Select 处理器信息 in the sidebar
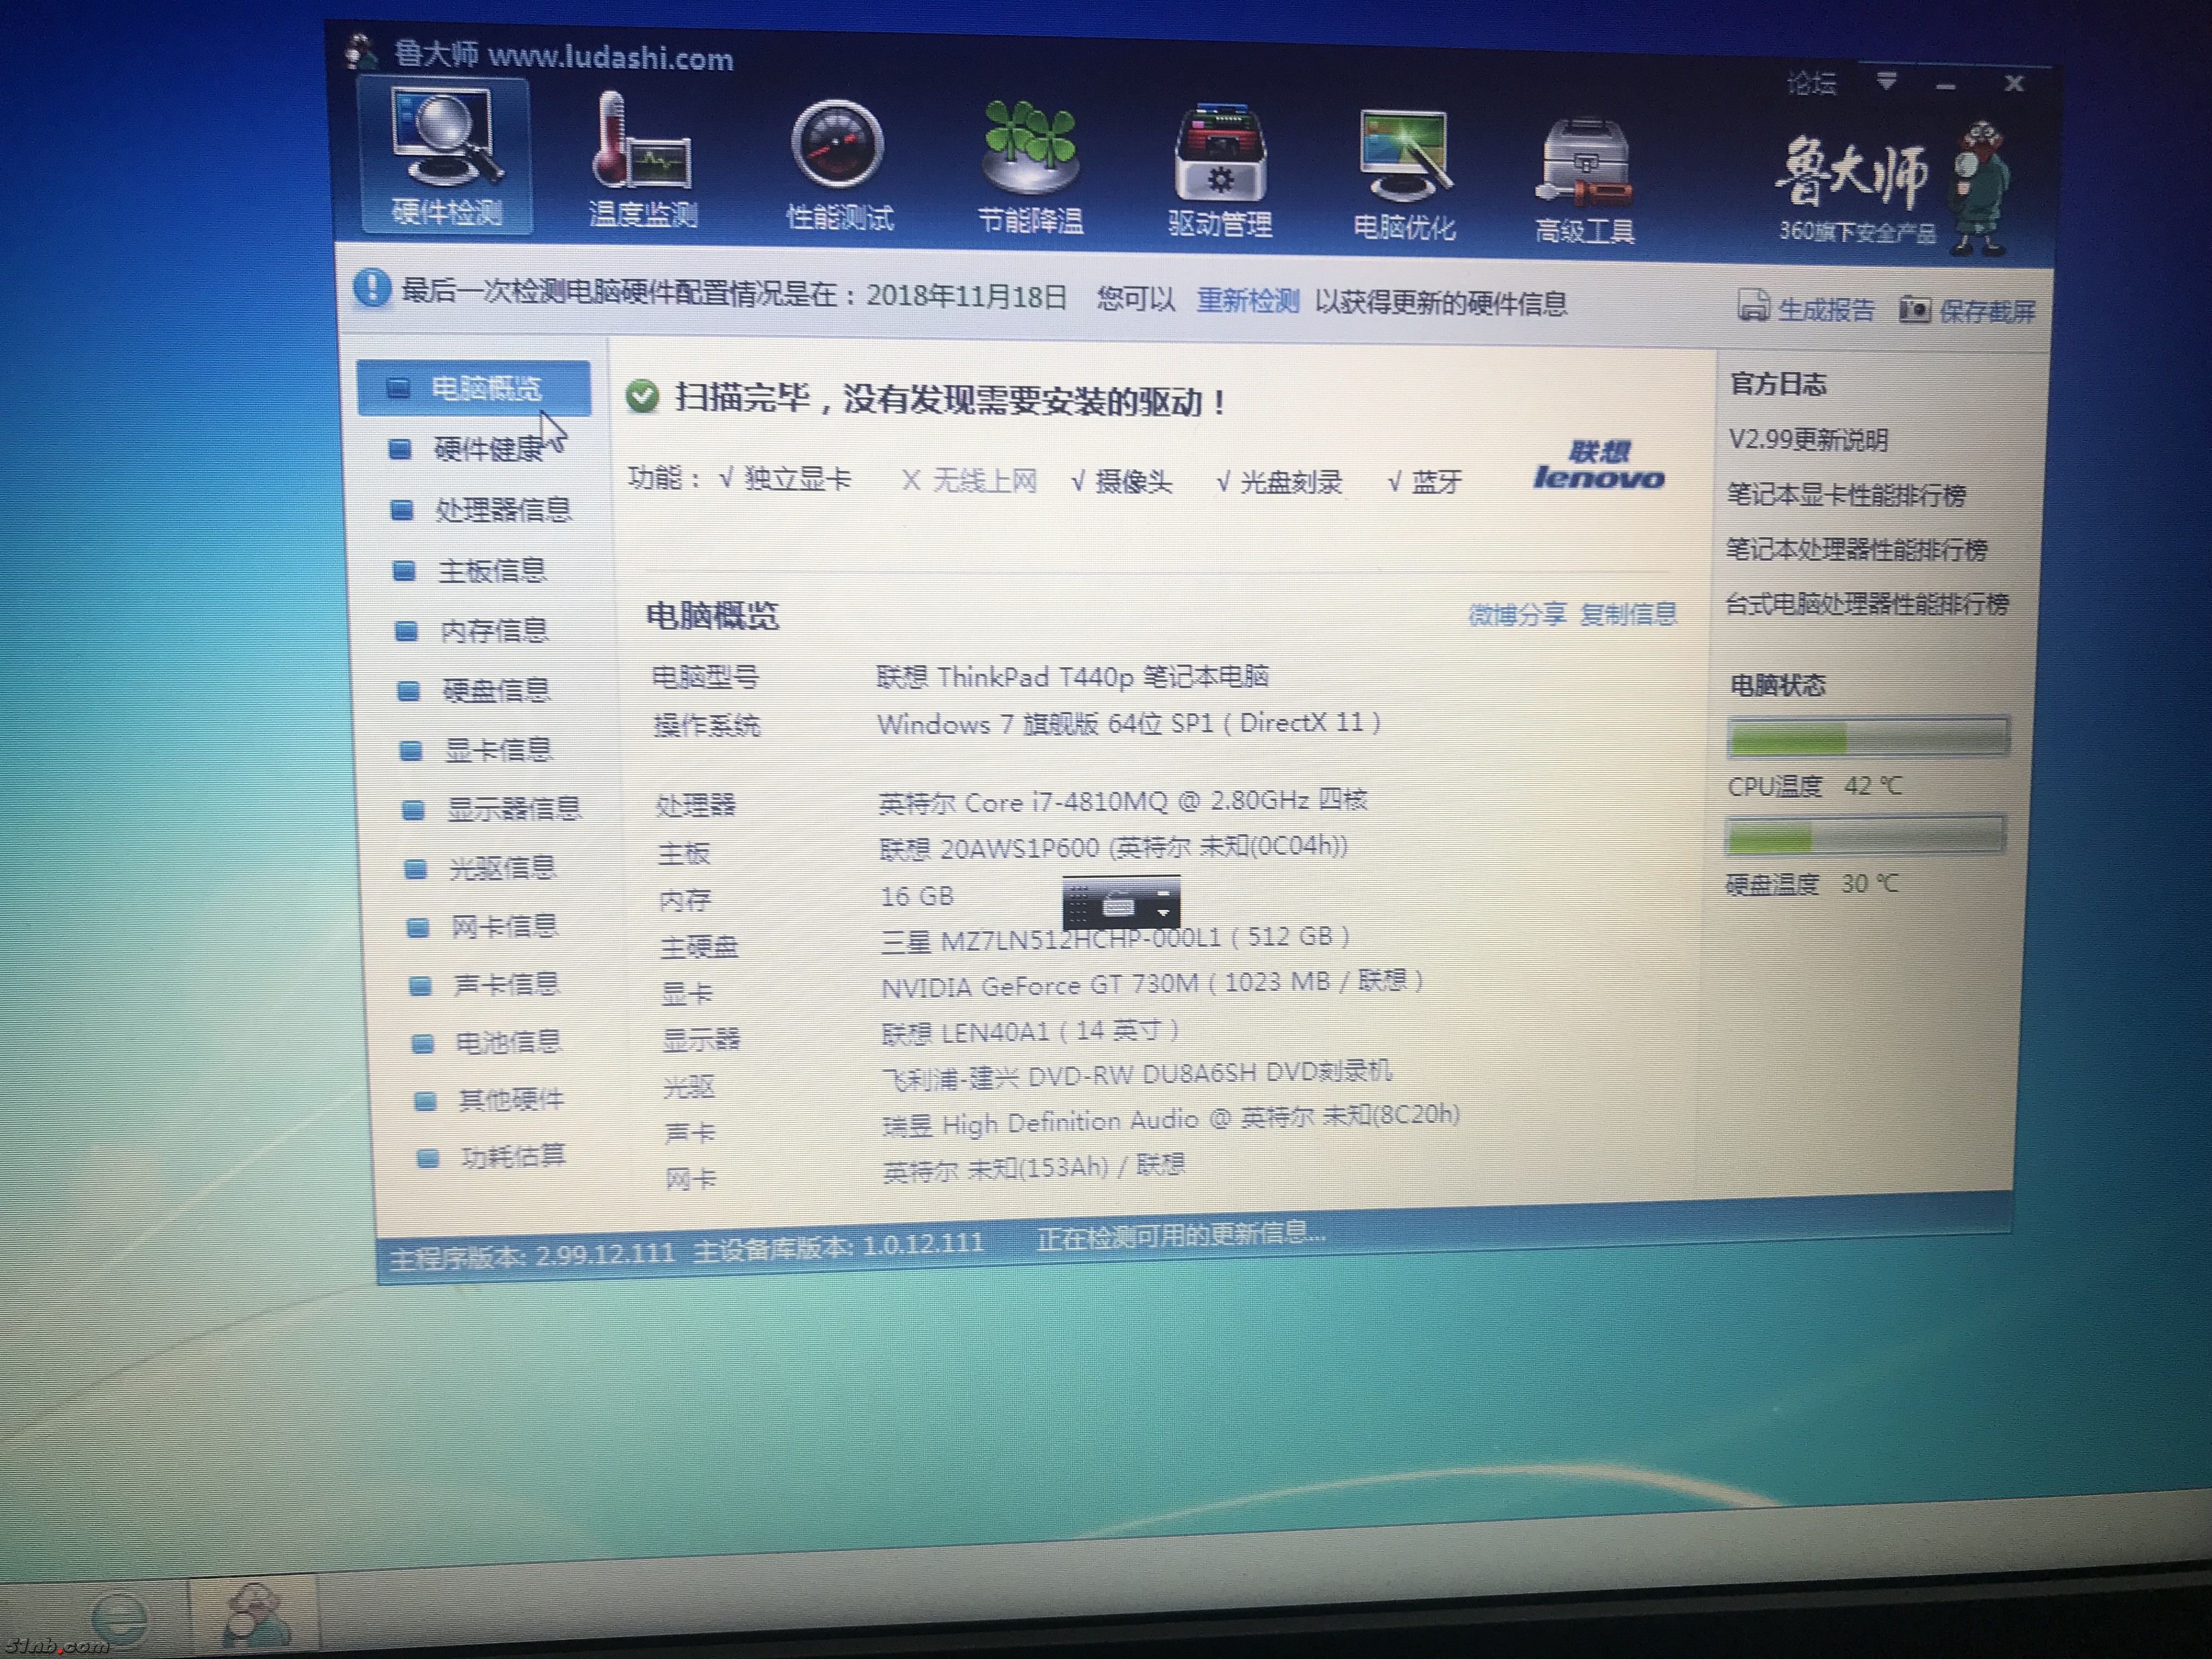2212x1659 pixels. click(502, 510)
